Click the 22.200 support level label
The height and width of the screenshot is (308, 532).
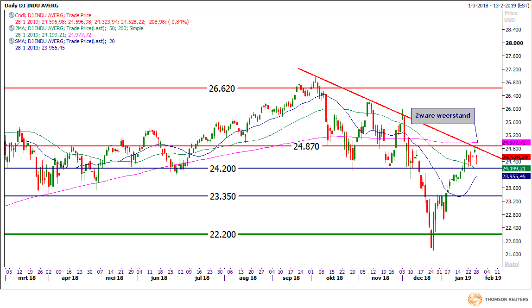222,234
